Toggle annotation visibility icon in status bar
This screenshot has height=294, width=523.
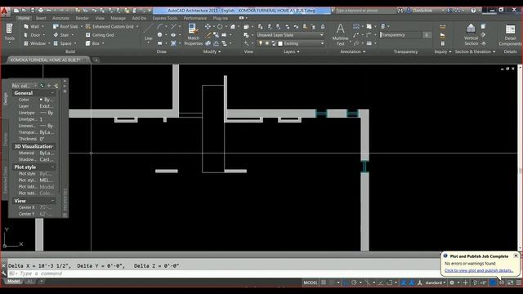pyautogui.click(x=403, y=283)
